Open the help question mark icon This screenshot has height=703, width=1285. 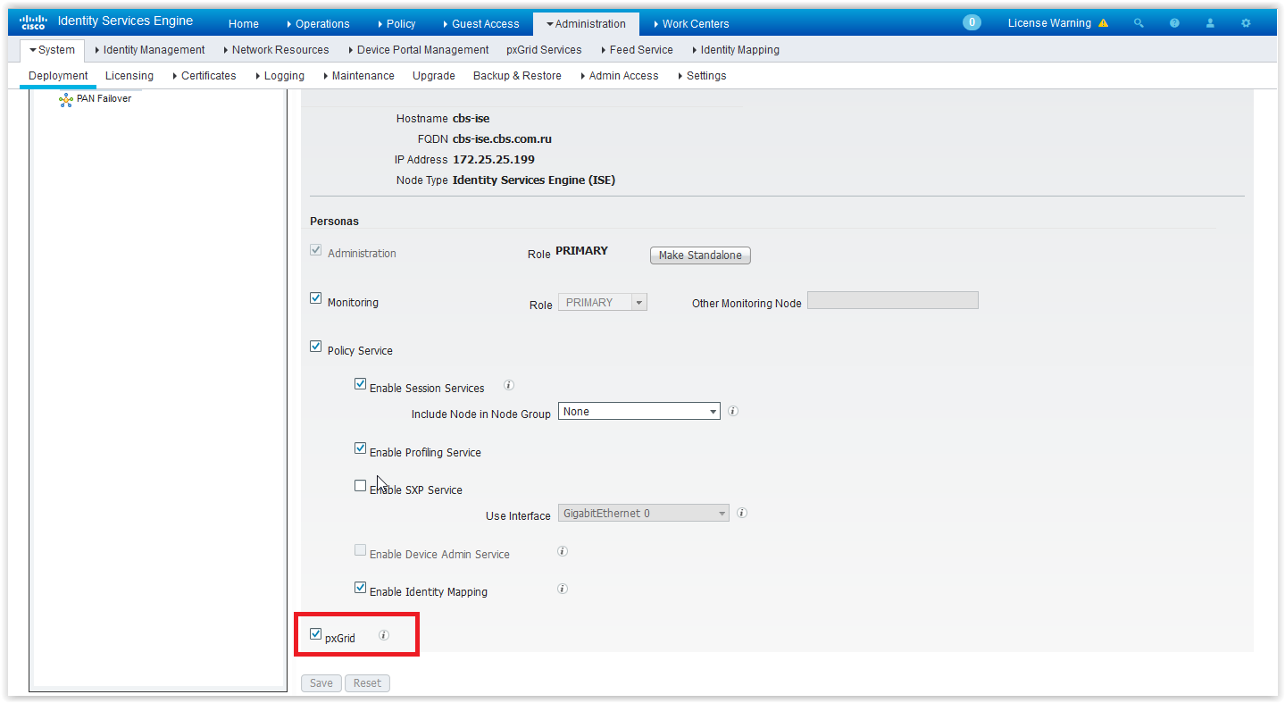1174,23
